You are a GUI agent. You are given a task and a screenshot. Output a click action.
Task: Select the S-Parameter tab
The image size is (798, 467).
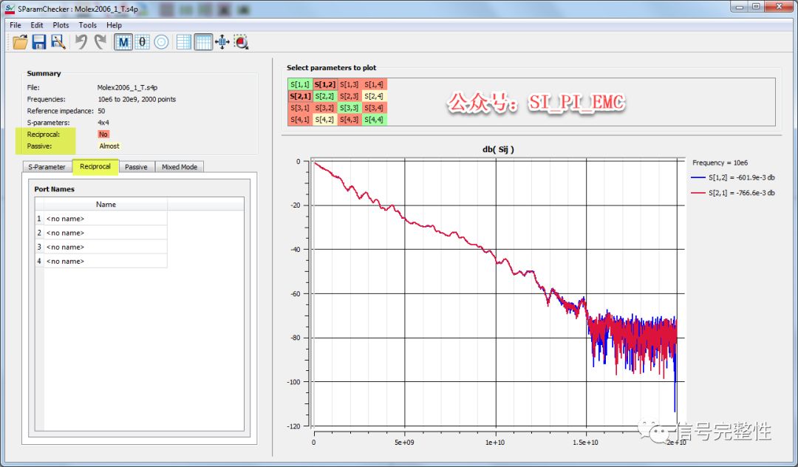coord(47,167)
